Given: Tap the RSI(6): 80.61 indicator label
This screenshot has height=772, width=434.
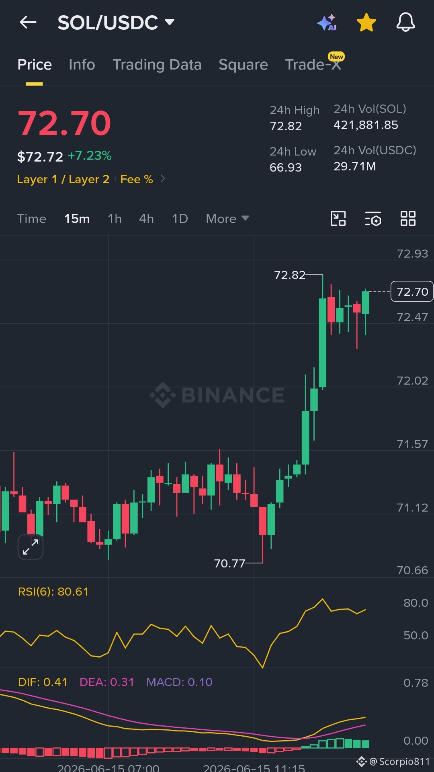Looking at the screenshot, I should click(53, 592).
